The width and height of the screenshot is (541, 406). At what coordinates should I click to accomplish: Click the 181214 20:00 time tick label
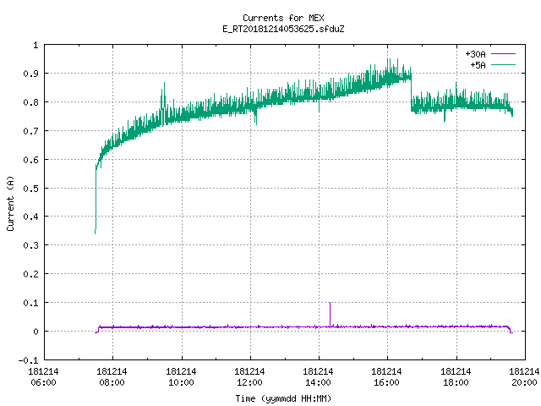[x=524, y=376]
